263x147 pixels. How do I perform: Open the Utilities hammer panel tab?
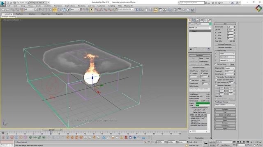[x=210, y=20]
